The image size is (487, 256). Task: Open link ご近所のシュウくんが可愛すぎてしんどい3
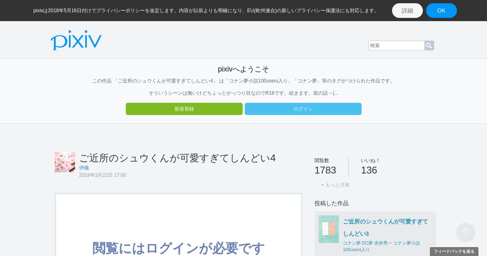click(386, 228)
